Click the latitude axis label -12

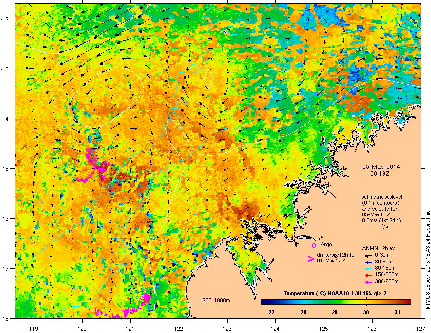point(5,19)
